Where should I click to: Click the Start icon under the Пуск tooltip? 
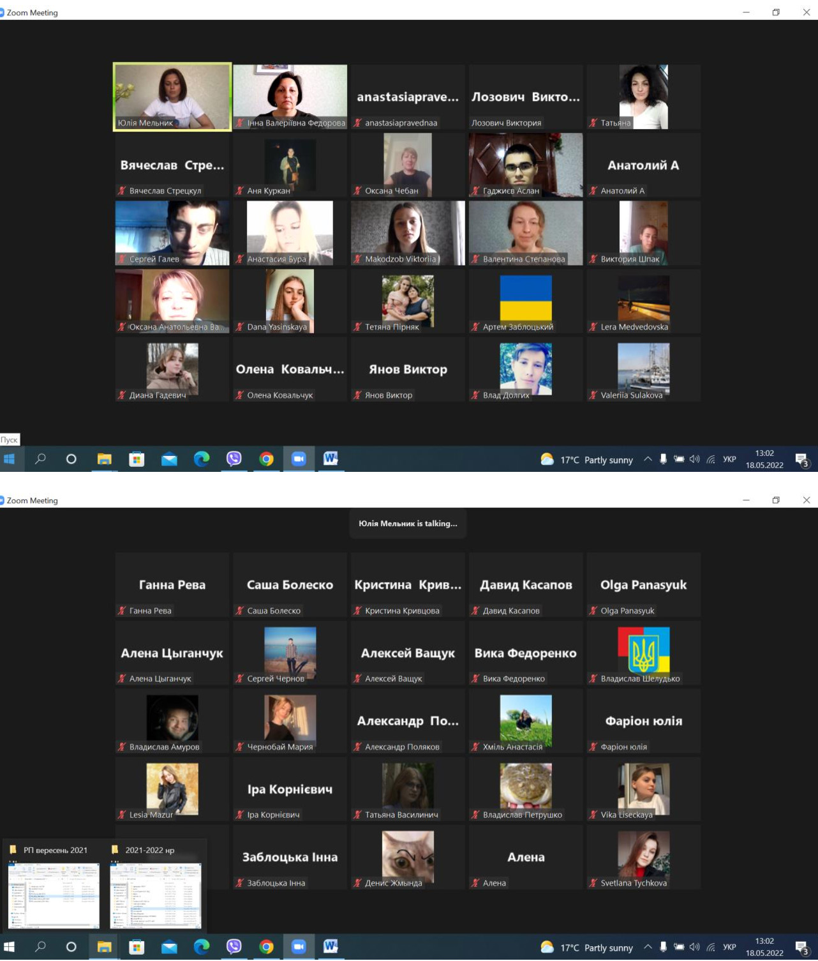(x=9, y=459)
